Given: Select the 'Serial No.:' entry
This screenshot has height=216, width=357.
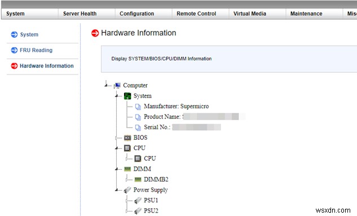Looking at the screenshot, I should coord(157,127).
